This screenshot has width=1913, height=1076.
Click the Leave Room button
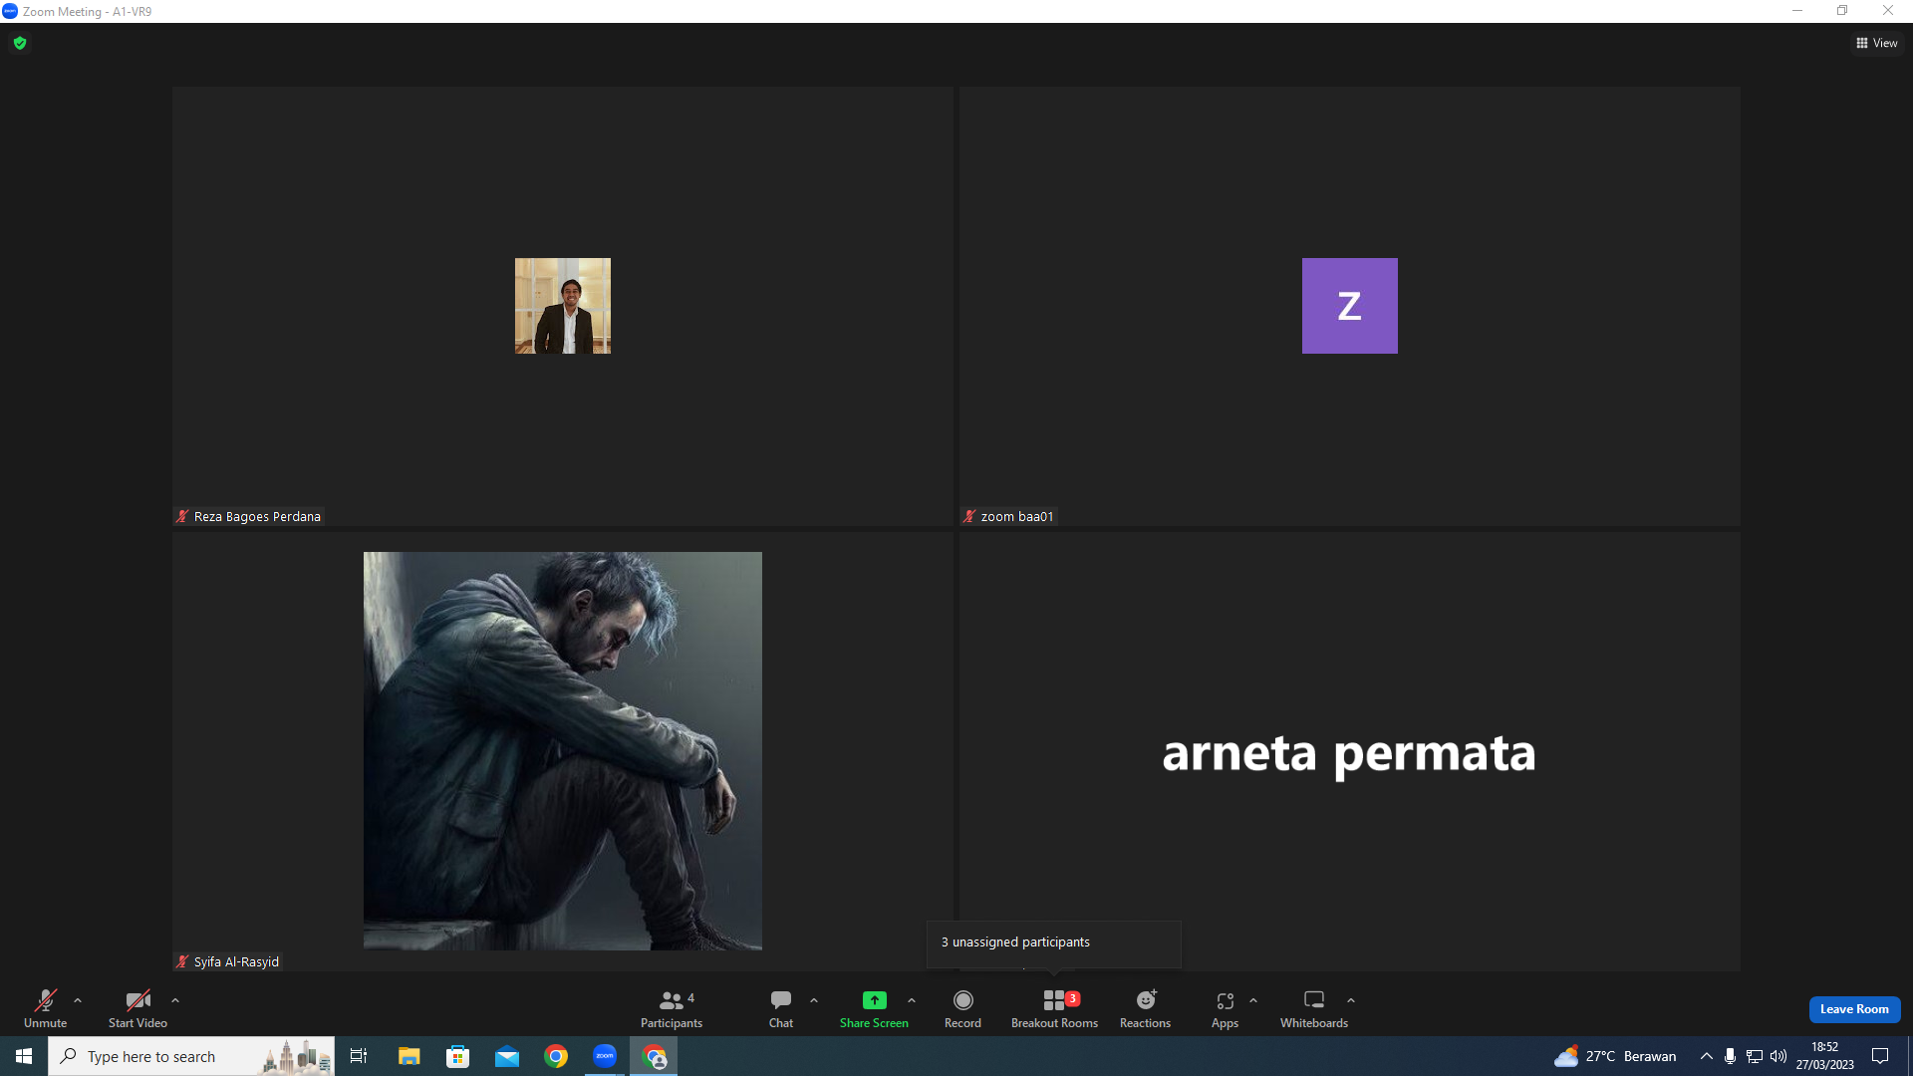[1854, 1009]
